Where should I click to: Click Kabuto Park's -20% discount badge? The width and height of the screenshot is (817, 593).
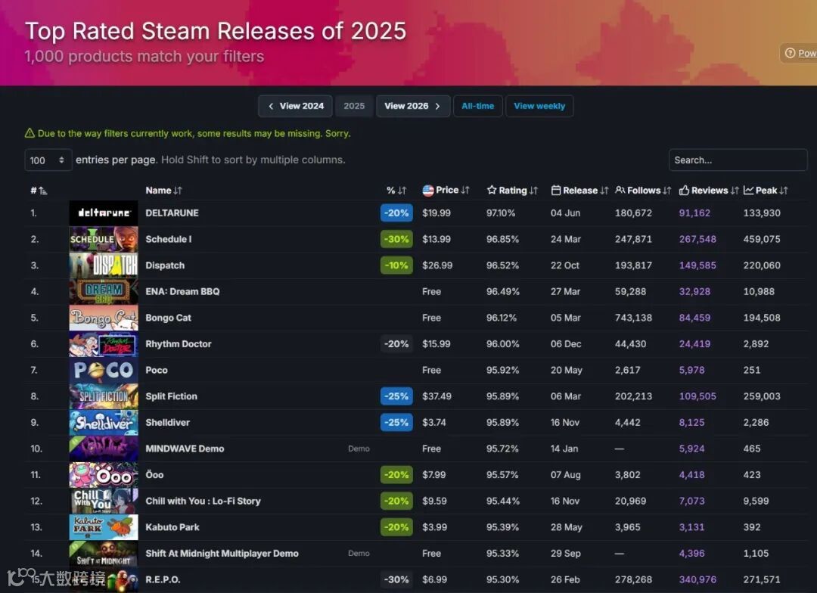click(396, 527)
